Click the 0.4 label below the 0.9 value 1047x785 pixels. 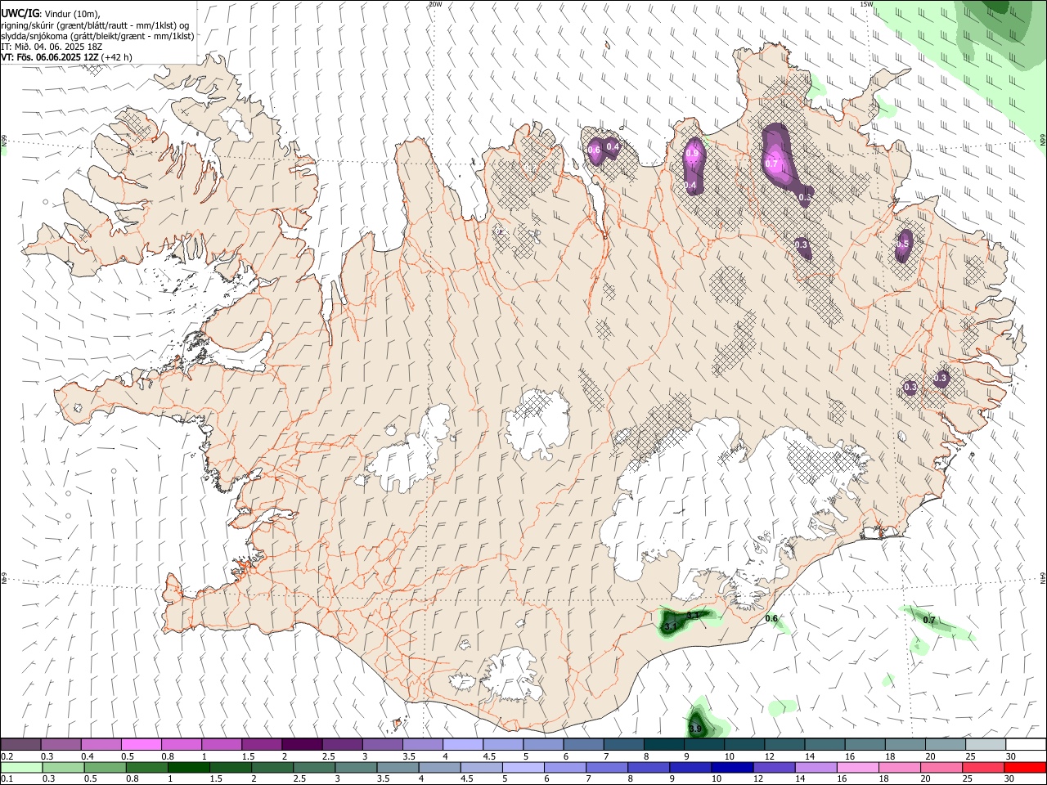[x=690, y=186]
